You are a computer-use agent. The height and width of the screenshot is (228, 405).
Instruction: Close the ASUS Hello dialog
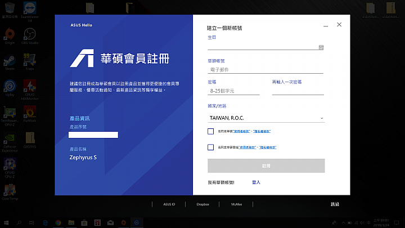pos(339,25)
